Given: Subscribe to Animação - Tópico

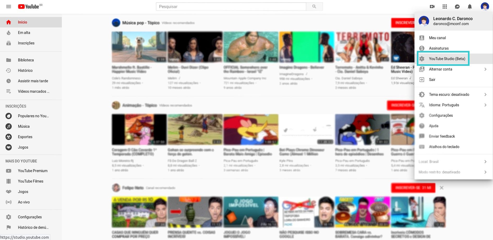Looking at the screenshot, I should pyautogui.click(x=401, y=105).
